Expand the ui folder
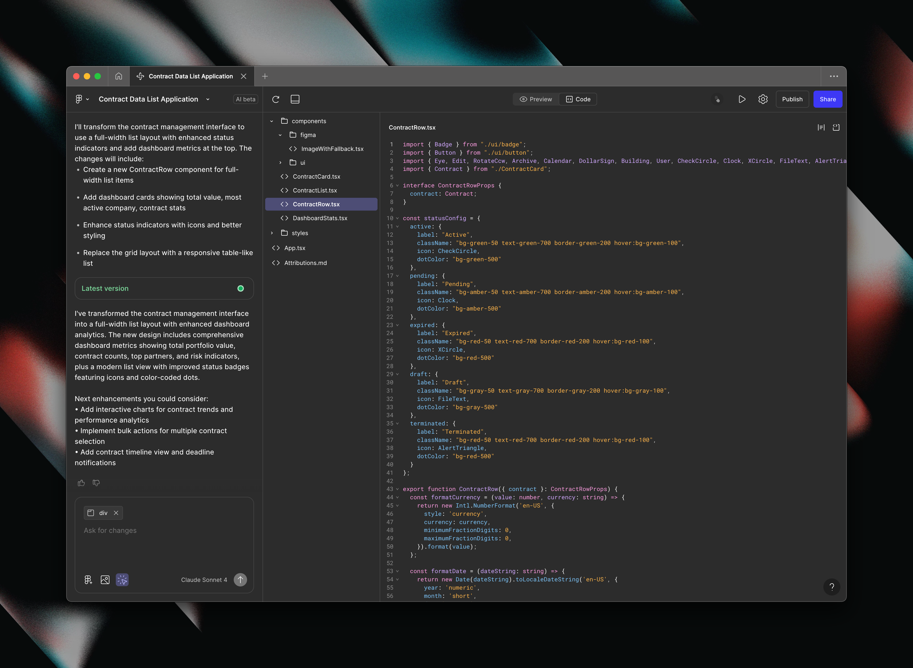The height and width of the screenshot is (668, 913). [x=280, y=163]
